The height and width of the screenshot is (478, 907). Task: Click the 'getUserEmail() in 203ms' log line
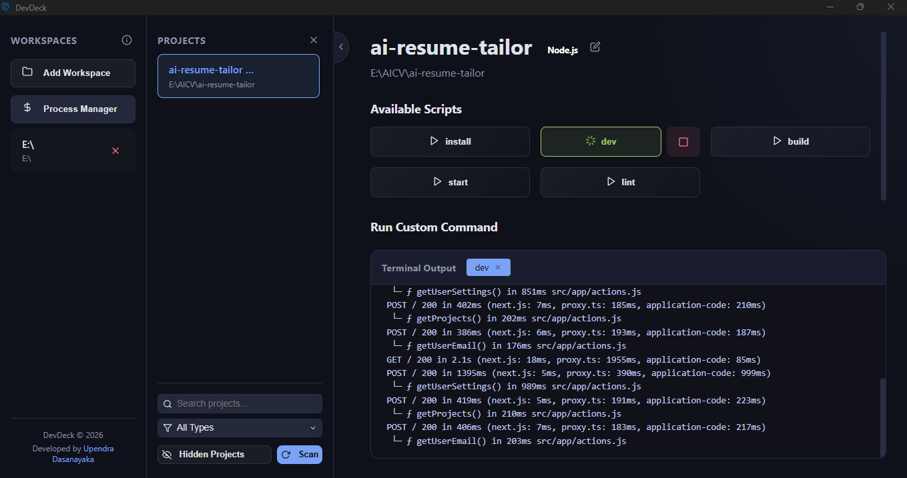[x=510, y=441]
